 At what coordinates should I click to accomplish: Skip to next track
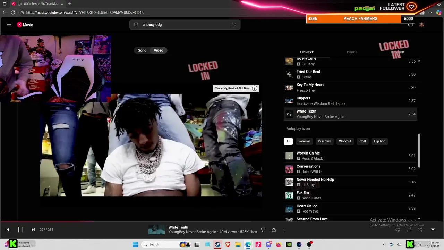(33, 230)
